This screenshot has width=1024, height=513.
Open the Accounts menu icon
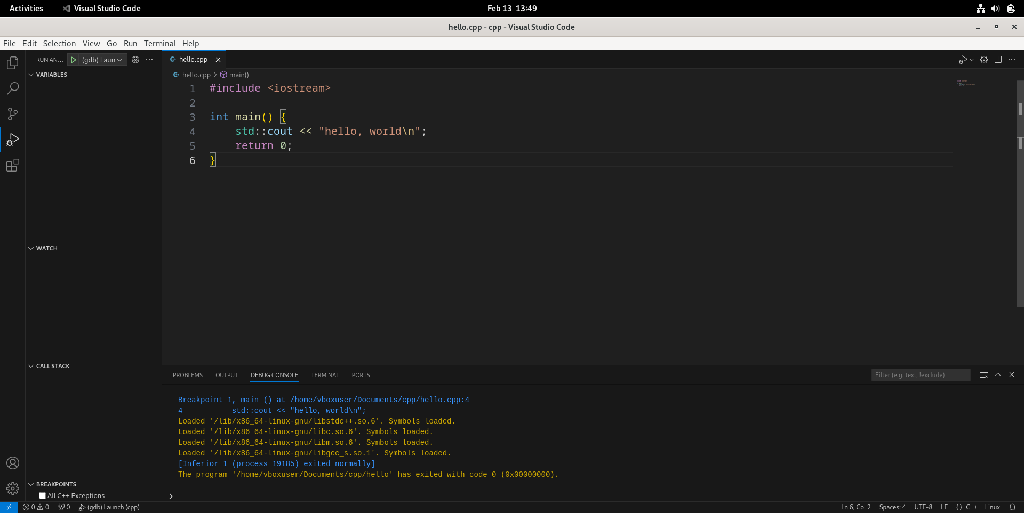13,463
